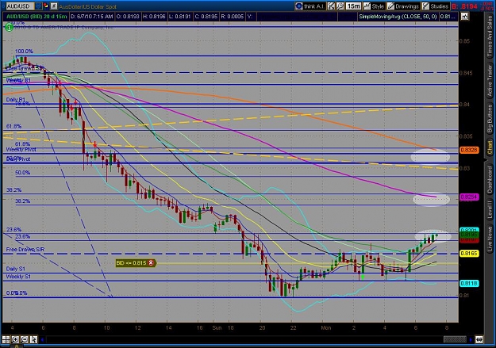Image resolution: width=496 pixels, height=348 pixels.
Task: Click the R: 0.0005 range value
Action: click(x=233, y=17)
